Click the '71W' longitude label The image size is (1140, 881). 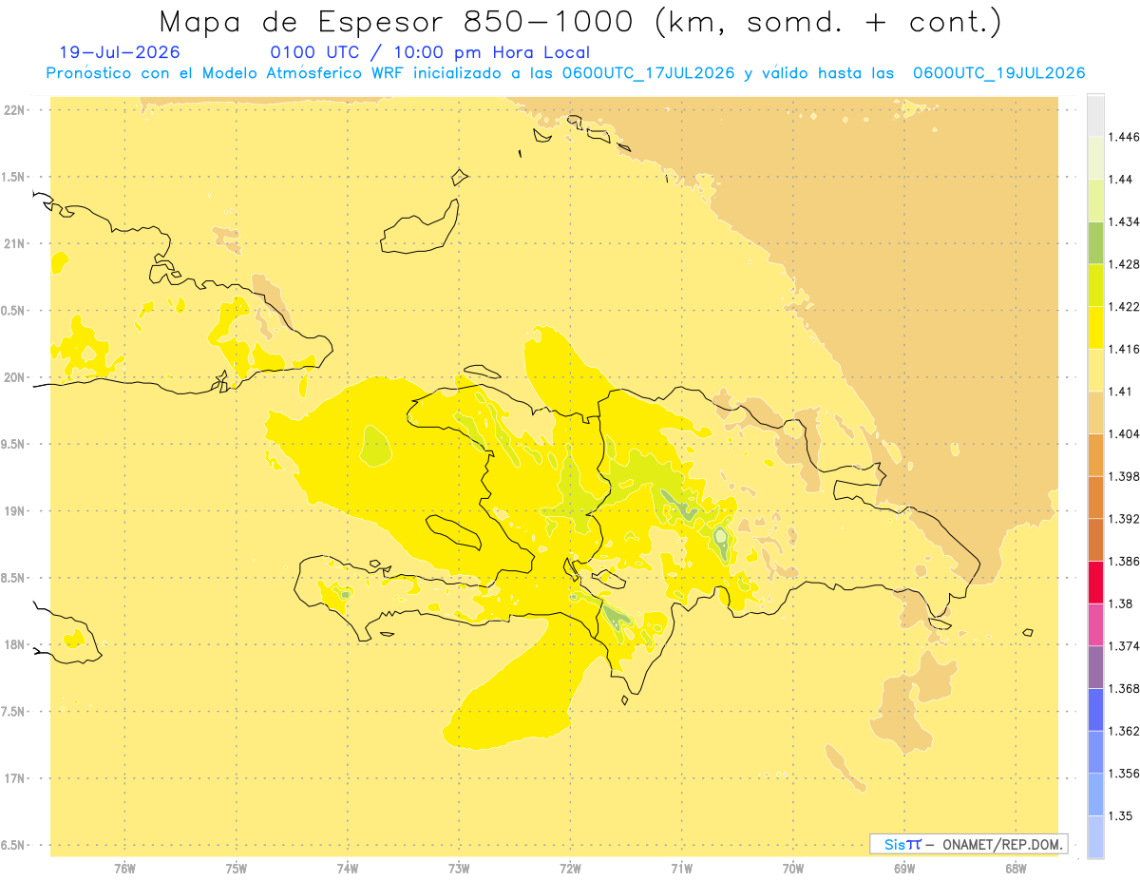(x=681, y=869)
